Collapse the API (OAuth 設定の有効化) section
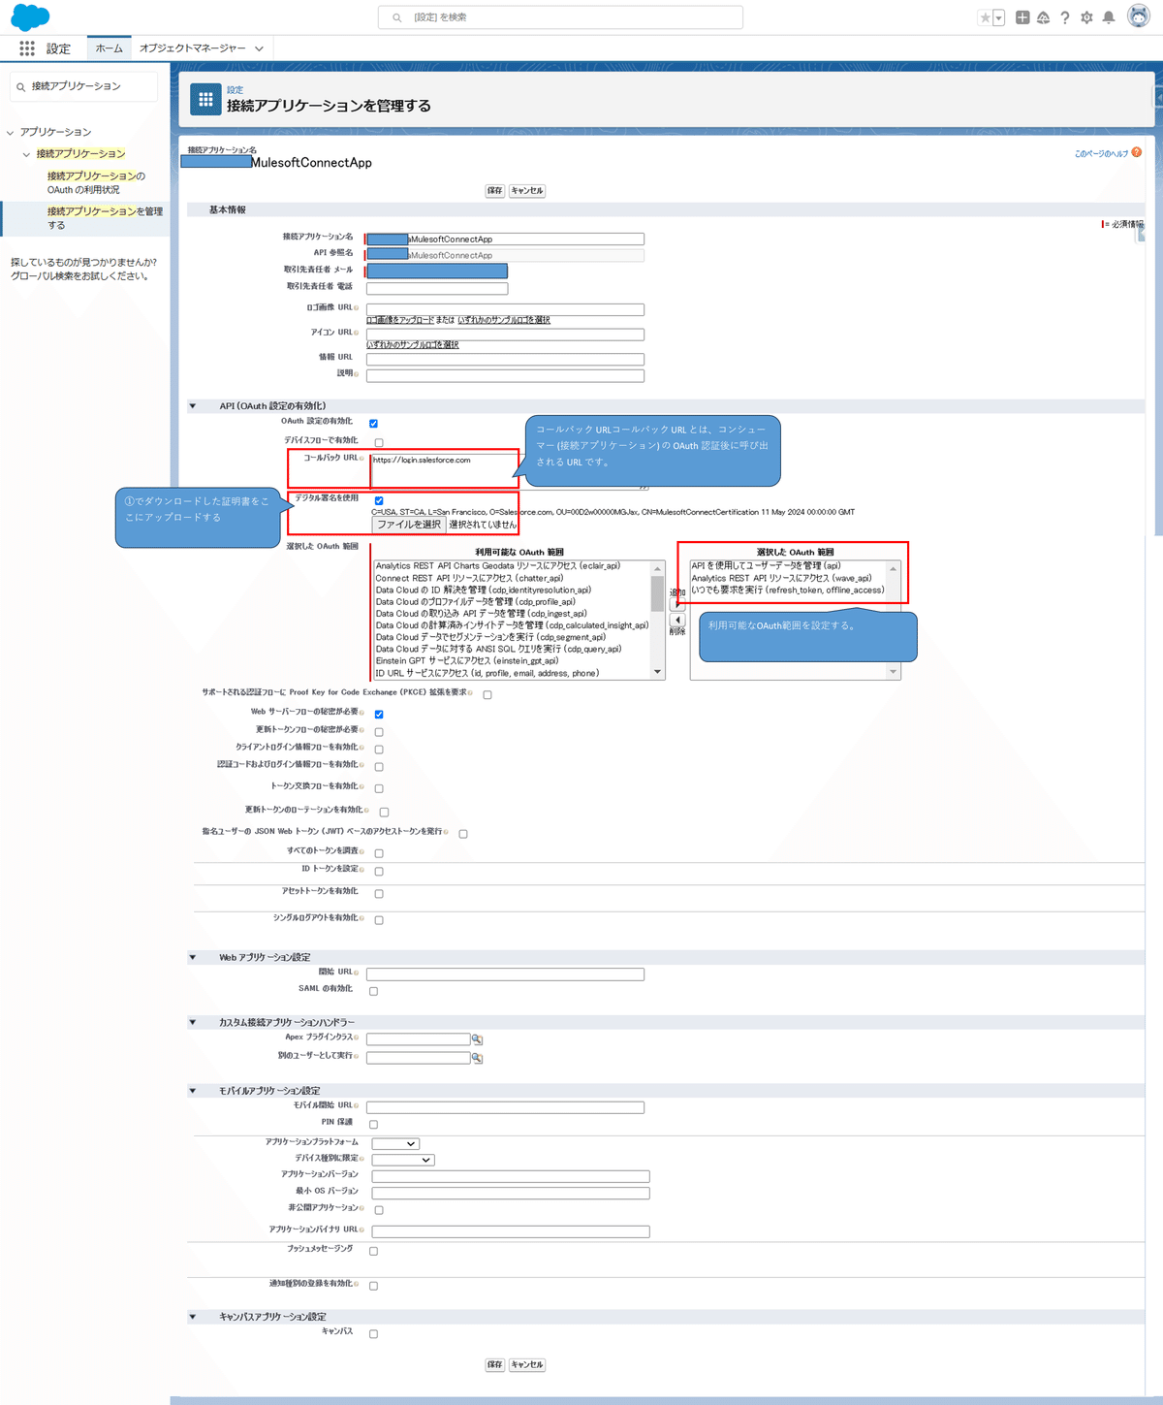 coord(192,405)
